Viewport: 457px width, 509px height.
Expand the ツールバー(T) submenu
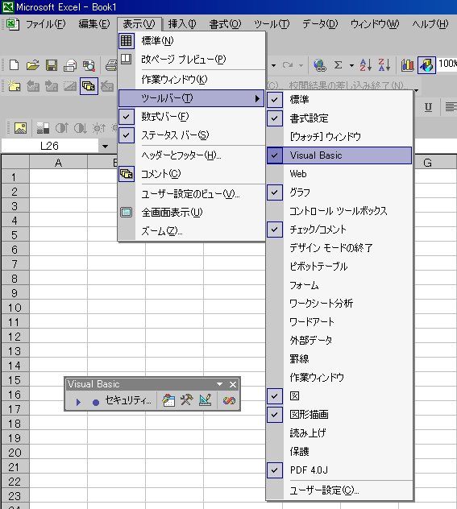(x=192, y=98)
